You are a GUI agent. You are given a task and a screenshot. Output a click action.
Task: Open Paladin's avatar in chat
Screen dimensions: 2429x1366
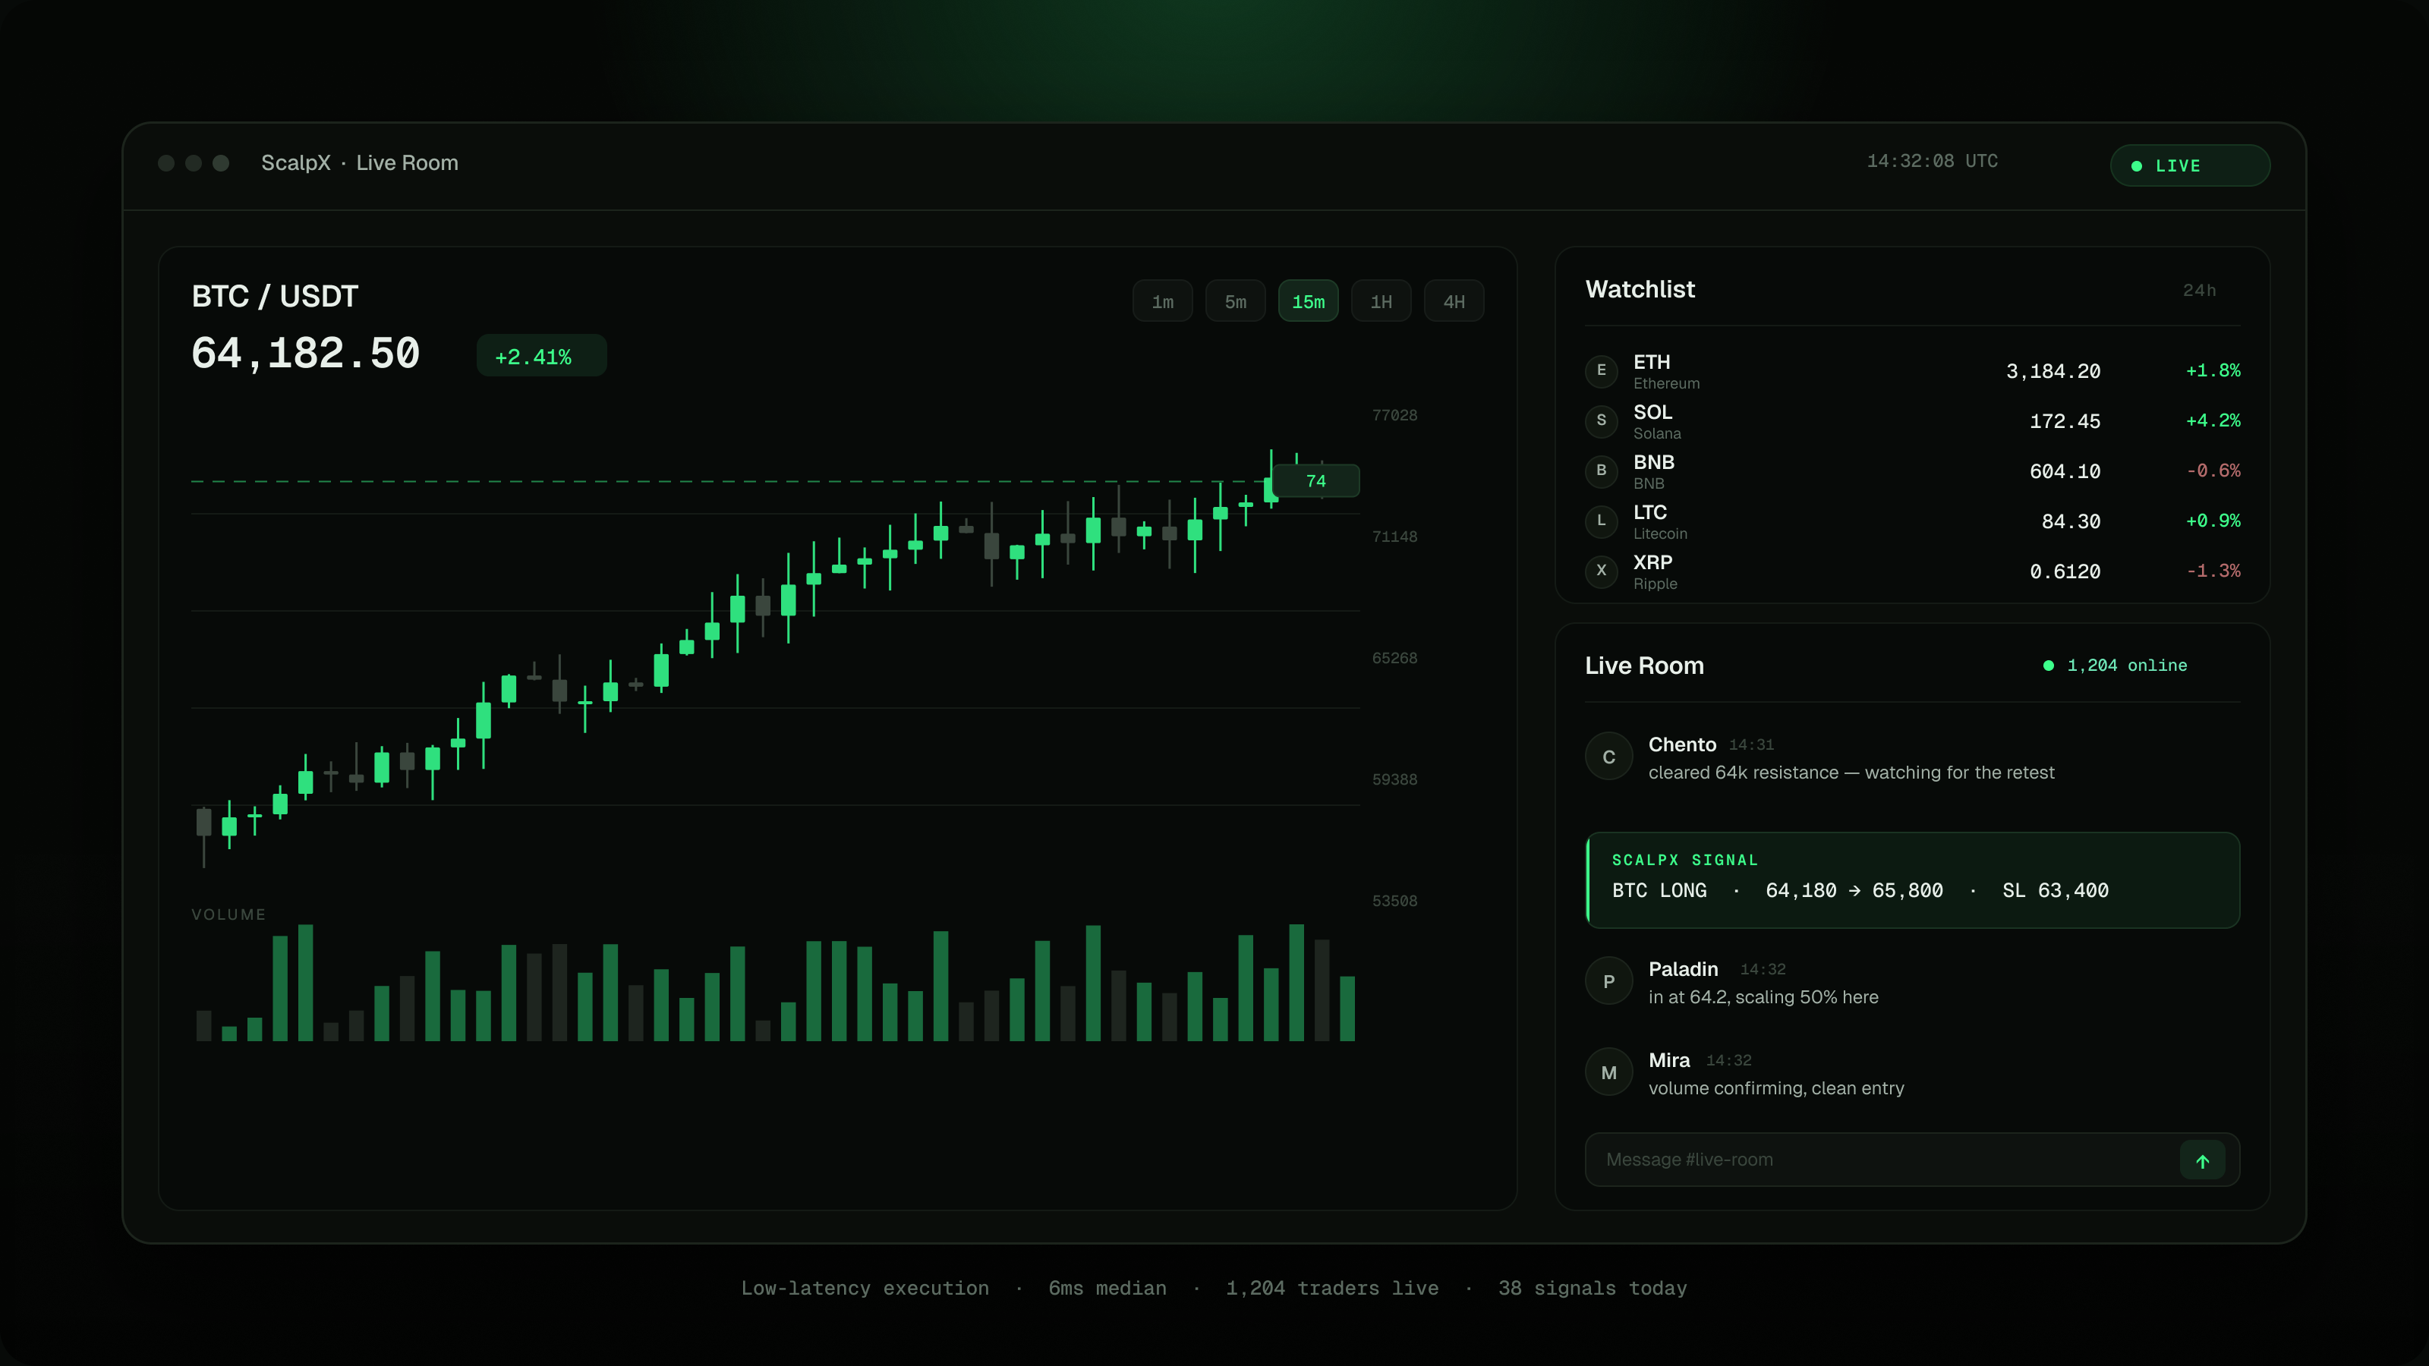[x=1608, y=981]
